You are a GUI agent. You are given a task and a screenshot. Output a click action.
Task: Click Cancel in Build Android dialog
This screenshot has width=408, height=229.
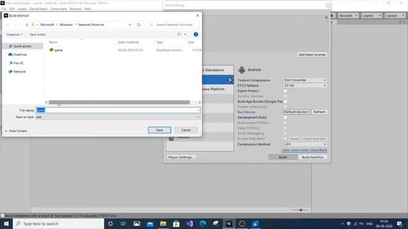tap(186, 130)
